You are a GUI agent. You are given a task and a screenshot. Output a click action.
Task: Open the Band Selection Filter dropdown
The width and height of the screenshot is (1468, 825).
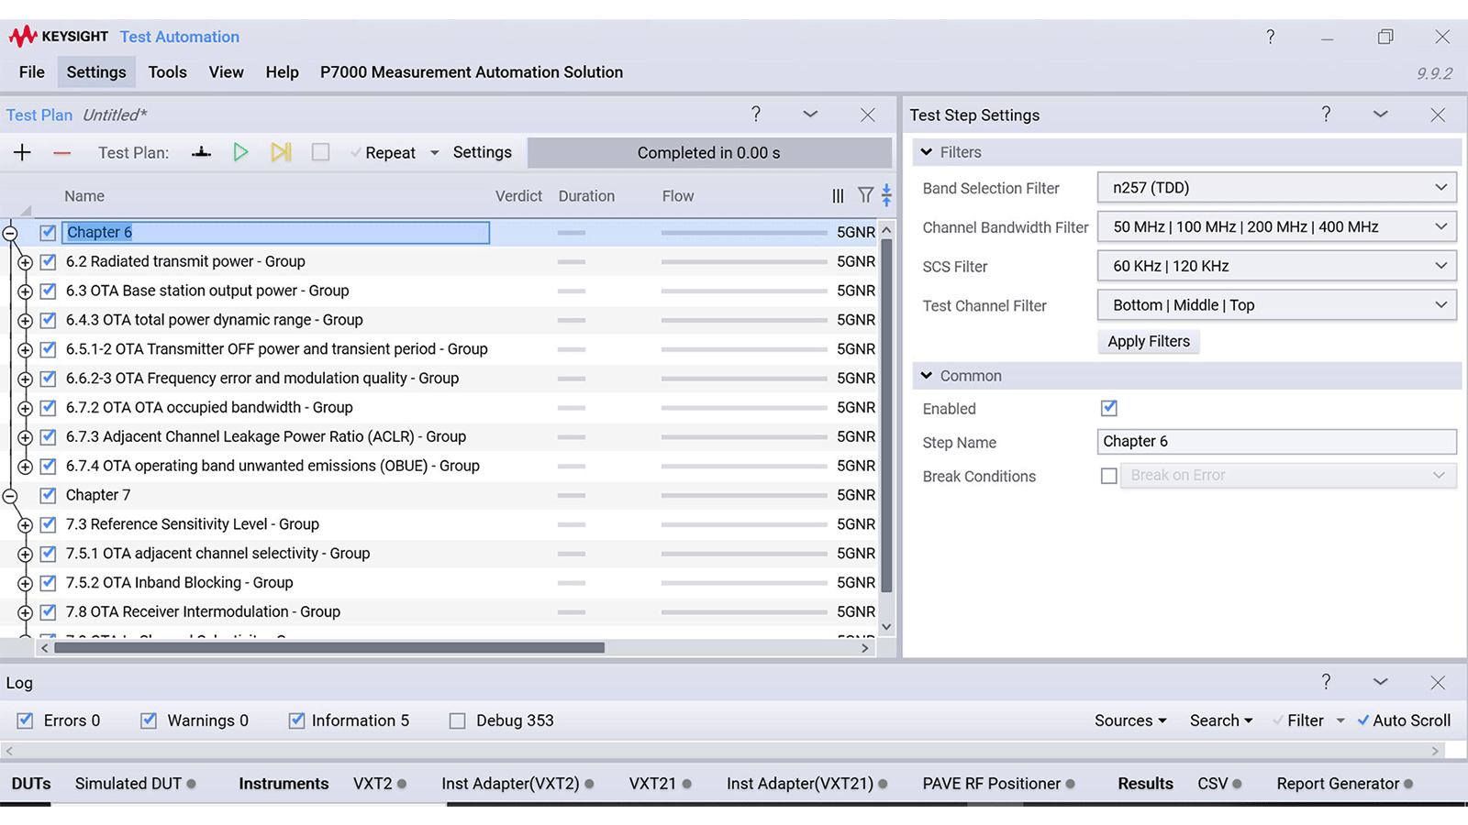[x=1276, y=188]
